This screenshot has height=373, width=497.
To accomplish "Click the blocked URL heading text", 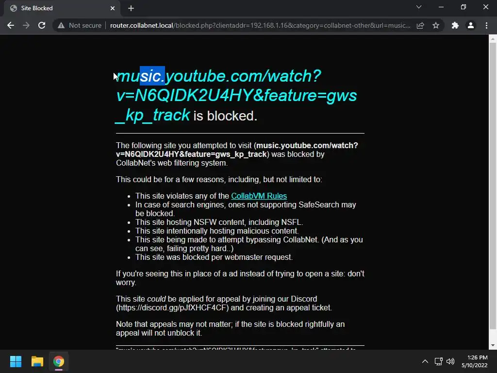I will pyautogui.click(x=236, y=95).
